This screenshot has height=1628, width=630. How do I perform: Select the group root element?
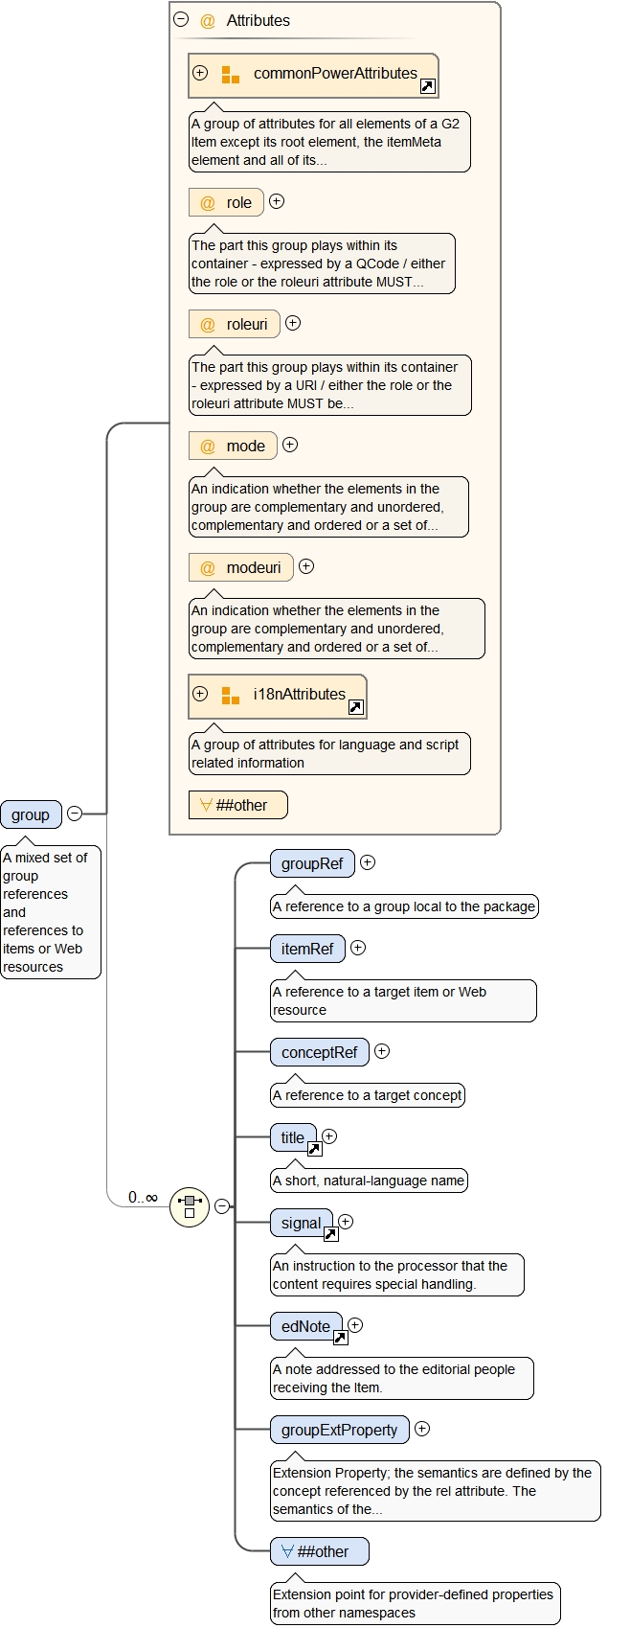click(31, 814)
